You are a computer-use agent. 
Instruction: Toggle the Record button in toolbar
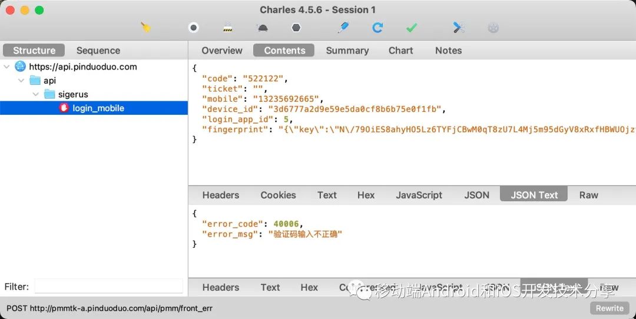pos(194,28)
